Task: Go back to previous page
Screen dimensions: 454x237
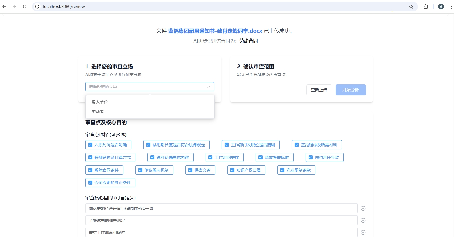Action: (x=4, y=7)
